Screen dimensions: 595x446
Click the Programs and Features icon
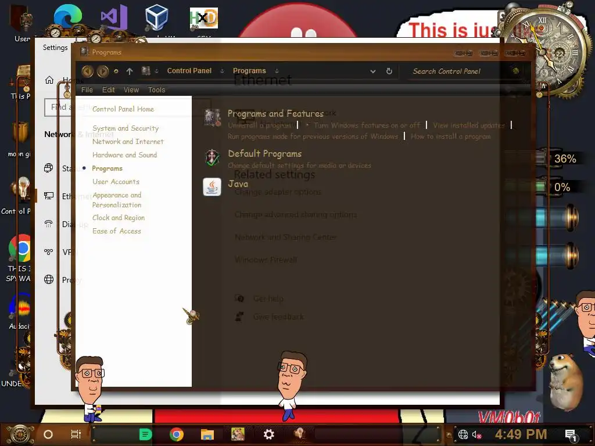tap(213, 117)
